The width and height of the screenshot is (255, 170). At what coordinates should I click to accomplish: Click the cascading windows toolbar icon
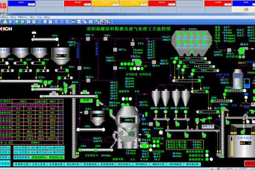point(85,22)
